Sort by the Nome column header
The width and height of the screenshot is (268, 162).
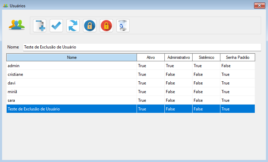pyautogui.click(x=72, y=57)
